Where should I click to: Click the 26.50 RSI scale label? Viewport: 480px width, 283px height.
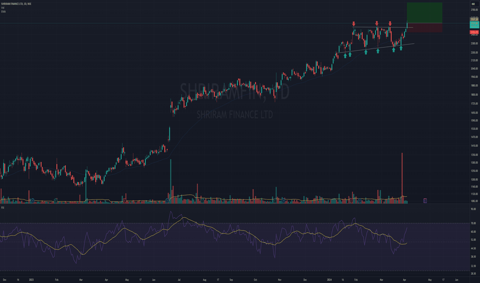click(473, 274)
